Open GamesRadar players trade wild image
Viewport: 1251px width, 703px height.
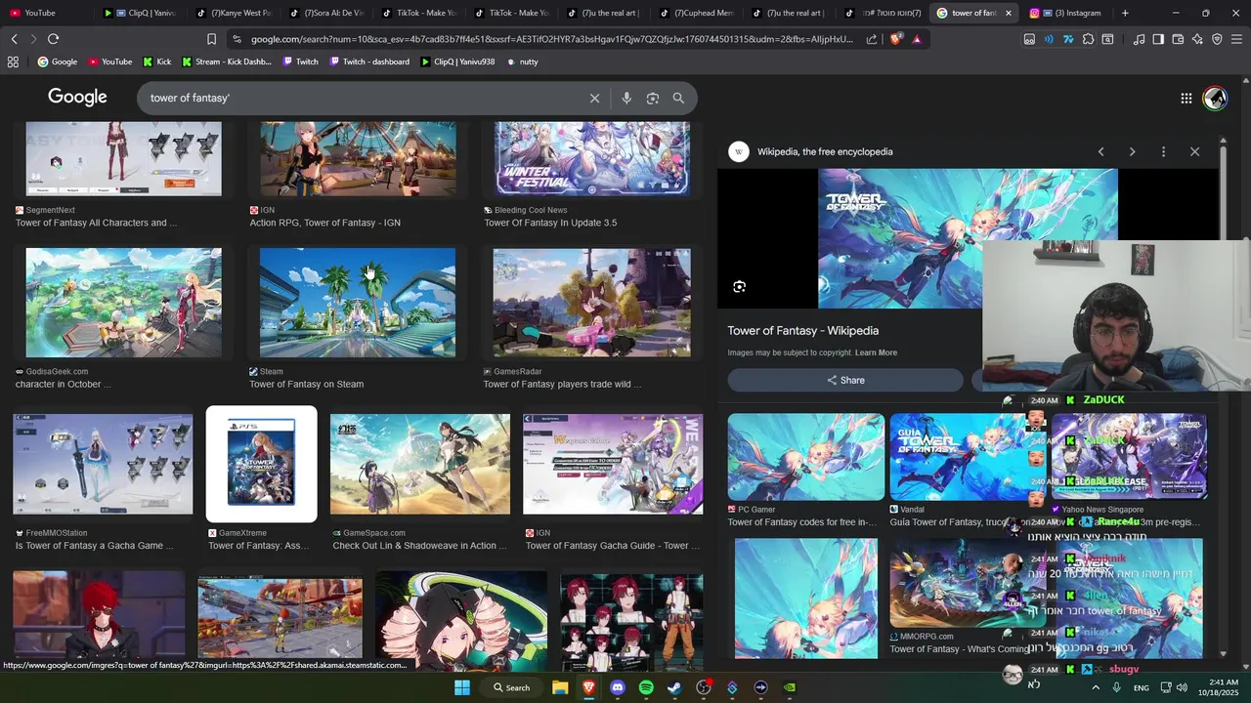coord(591,303)
